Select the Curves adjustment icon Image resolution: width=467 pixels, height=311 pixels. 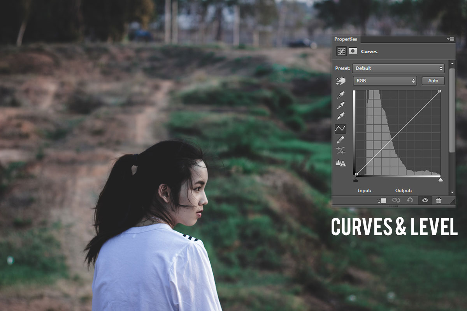click(x=341, y=51)
